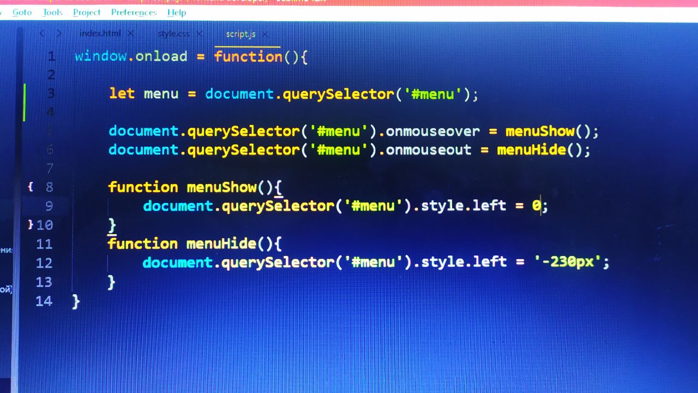
Task: Click the word 'window' on line 1
Action: tap(101, 56)
